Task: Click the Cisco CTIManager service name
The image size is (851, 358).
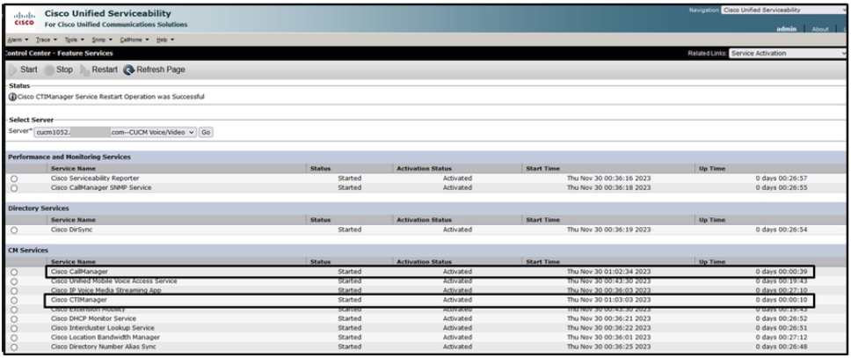Action: pos(79,300)
